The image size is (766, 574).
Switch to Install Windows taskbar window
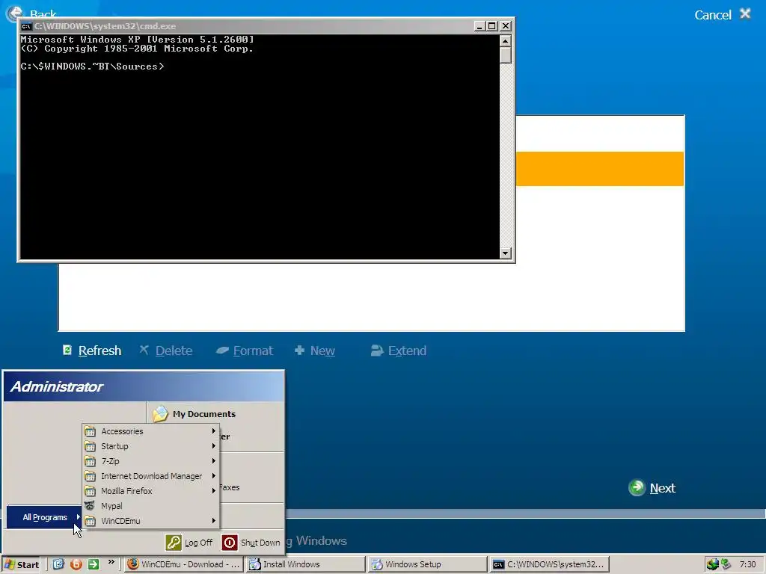pyautogui.click(x=305, y=564)
